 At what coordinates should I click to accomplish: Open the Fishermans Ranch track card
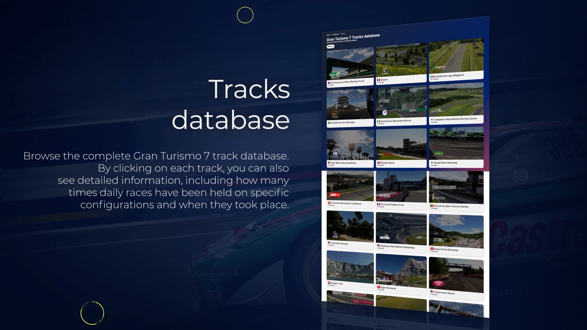[456, 275]
